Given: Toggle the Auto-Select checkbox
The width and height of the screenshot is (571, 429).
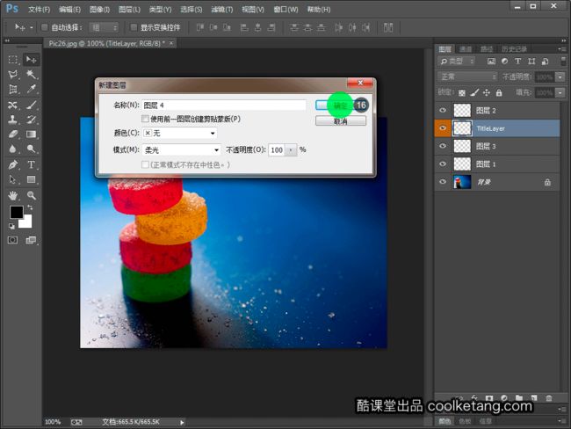Looking at the screenshot, I should pos(45,27).
